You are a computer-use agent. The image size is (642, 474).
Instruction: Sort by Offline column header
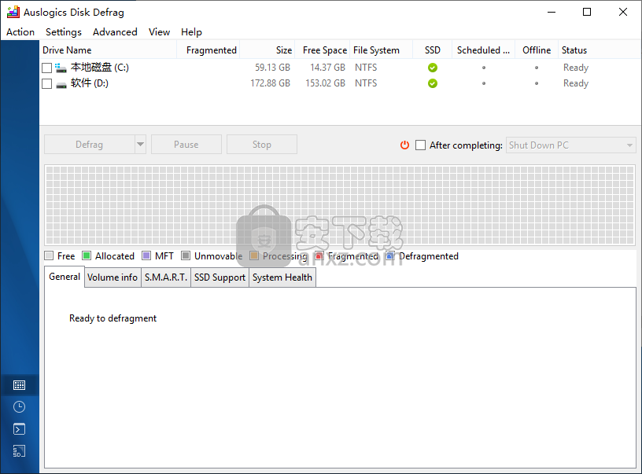tap(537, 50)
